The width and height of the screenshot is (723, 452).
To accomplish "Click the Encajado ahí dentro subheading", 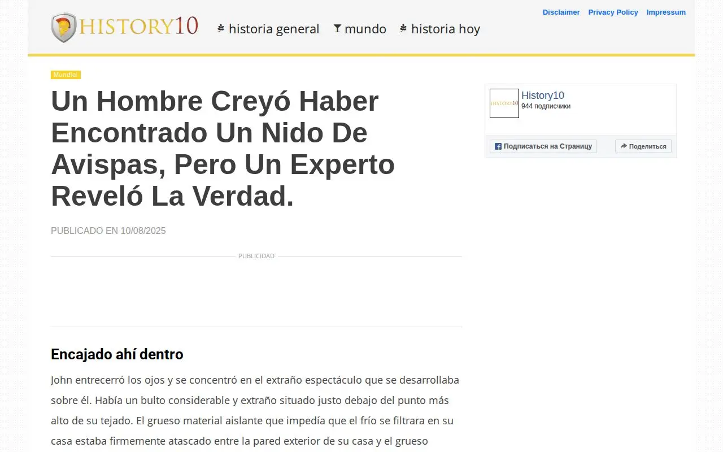I will [x=117, y=354].
